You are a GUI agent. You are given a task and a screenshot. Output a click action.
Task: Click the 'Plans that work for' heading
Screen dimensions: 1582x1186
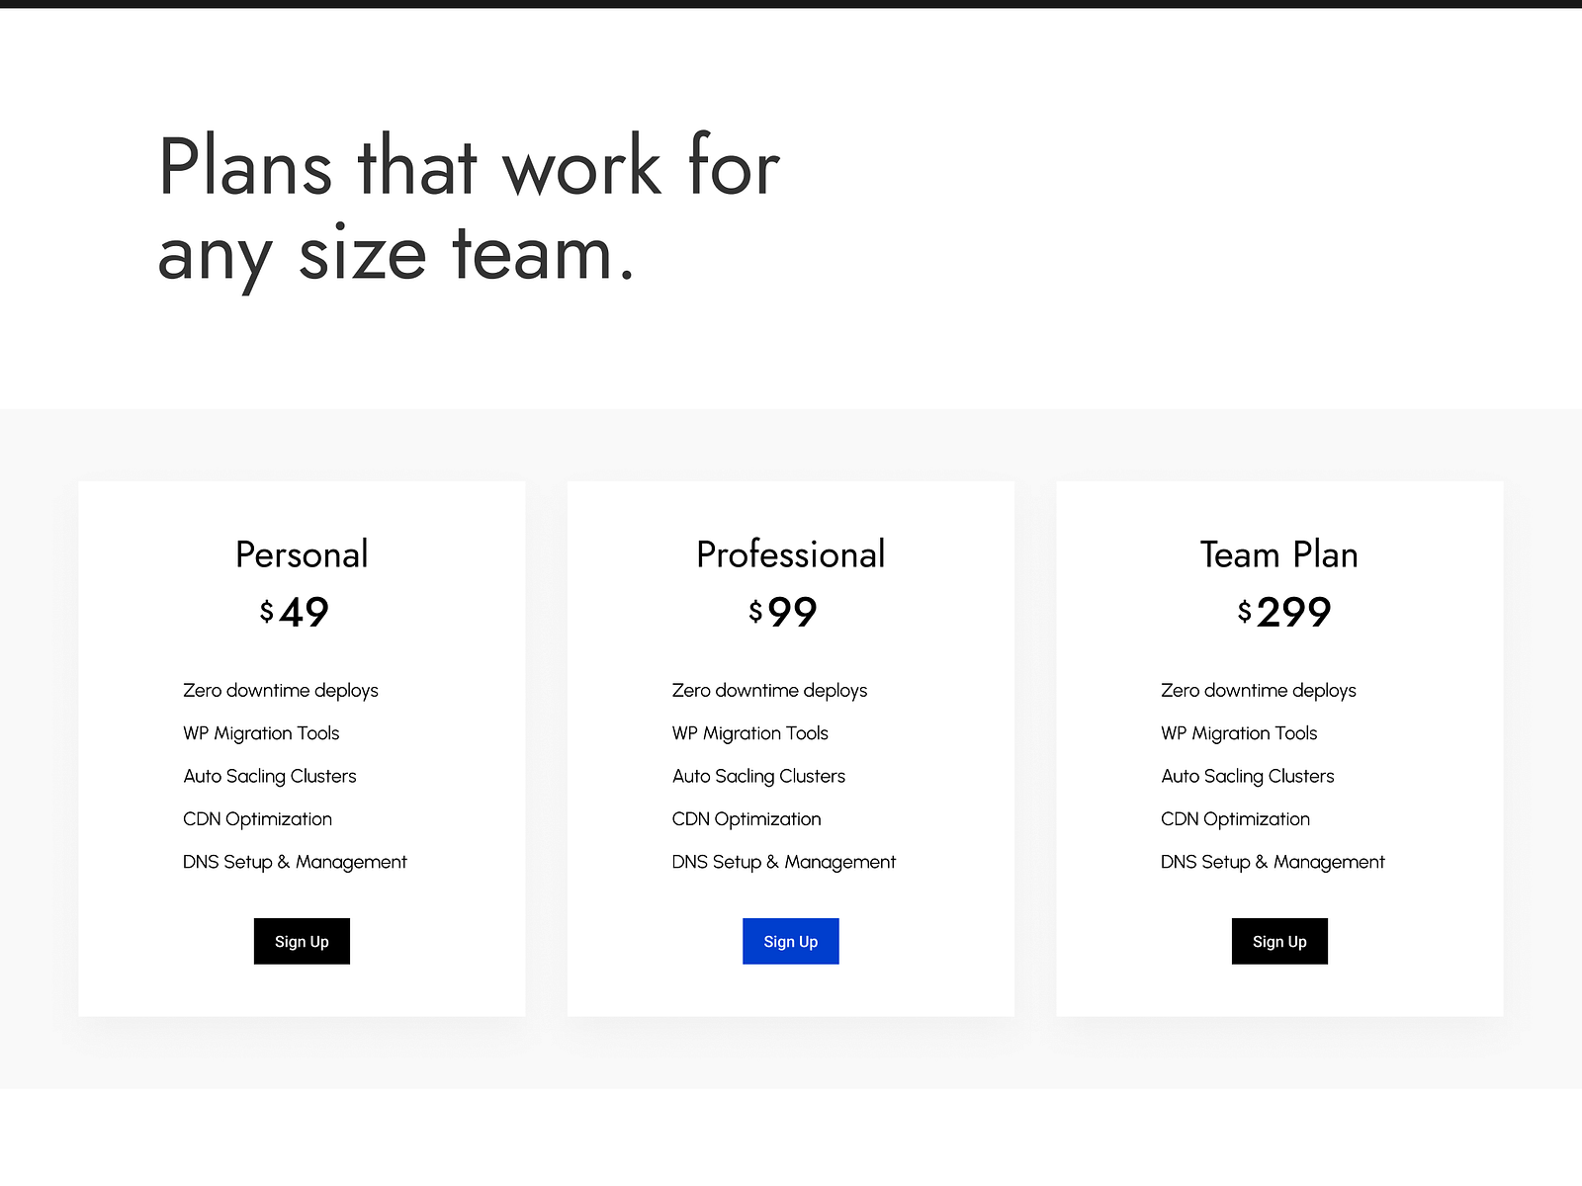469,166
